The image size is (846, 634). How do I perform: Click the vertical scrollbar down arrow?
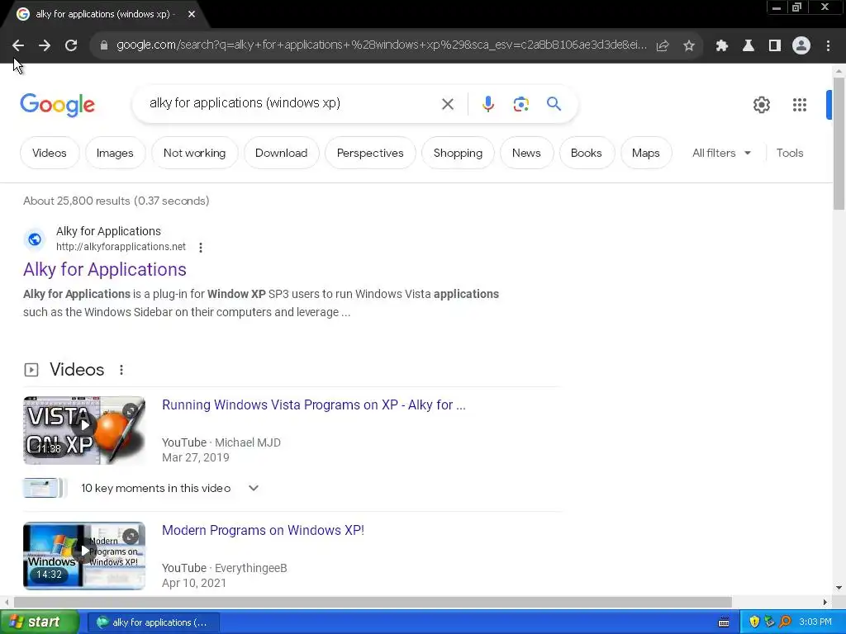839,588
